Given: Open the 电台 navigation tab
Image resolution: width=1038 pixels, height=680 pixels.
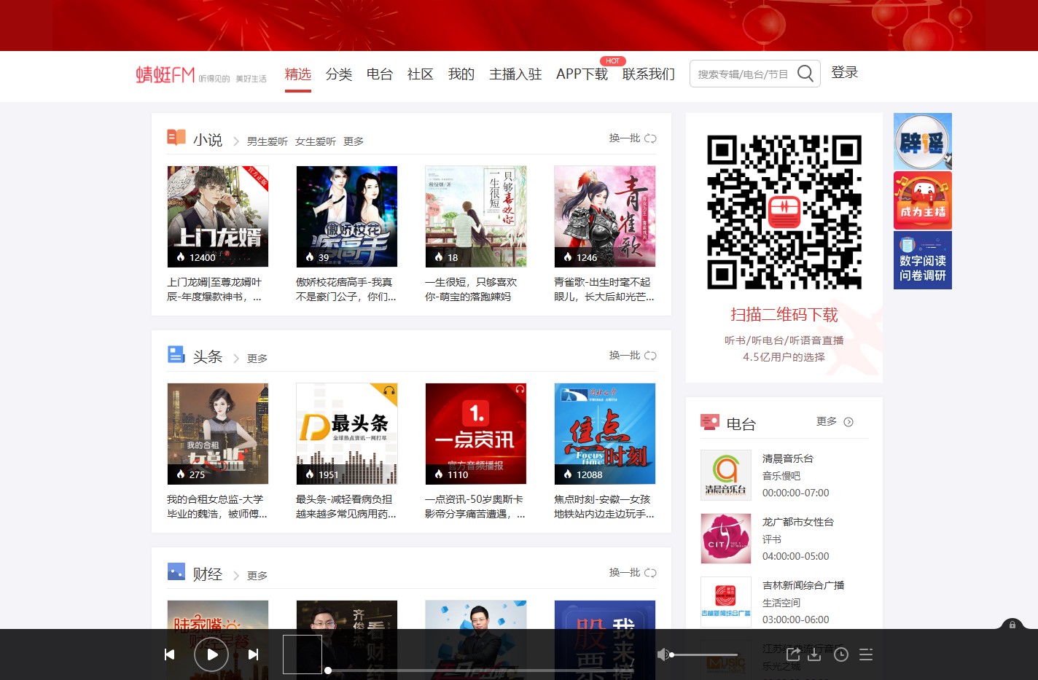Looking at the screenshot, I should pyautogui.click(x=380, y=74).
